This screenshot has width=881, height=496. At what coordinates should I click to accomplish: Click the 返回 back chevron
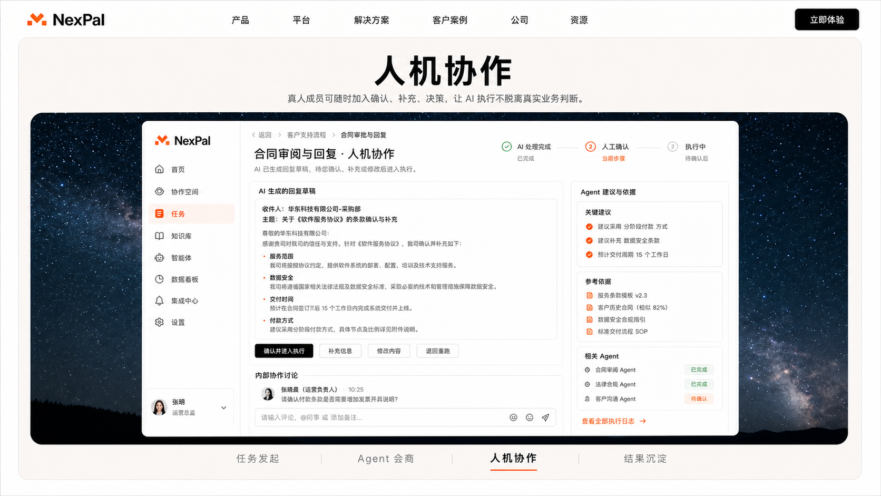coord(253,135)
